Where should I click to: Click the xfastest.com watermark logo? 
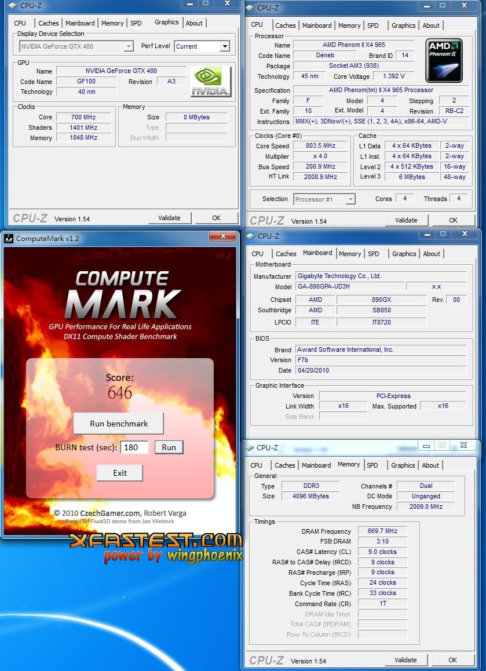156,548
